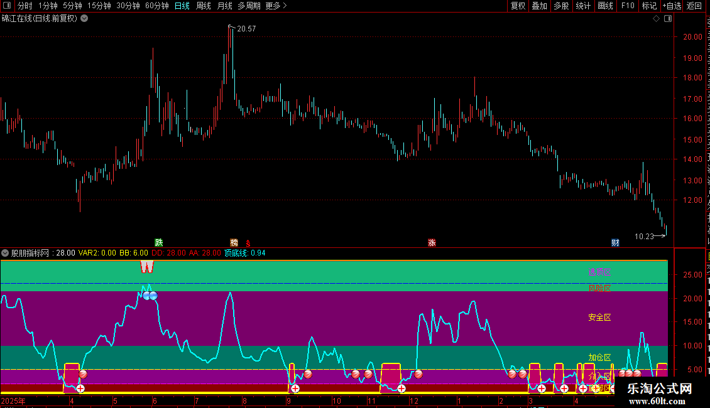
Task: Toggle the left side panel icon
Action: point(7,6)
